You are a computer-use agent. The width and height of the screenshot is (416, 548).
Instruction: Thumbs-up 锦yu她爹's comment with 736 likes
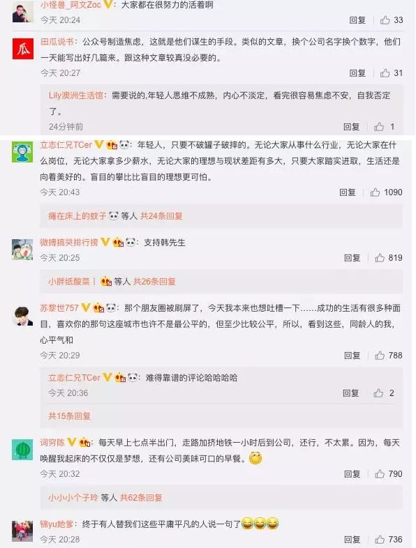[380, 539]
